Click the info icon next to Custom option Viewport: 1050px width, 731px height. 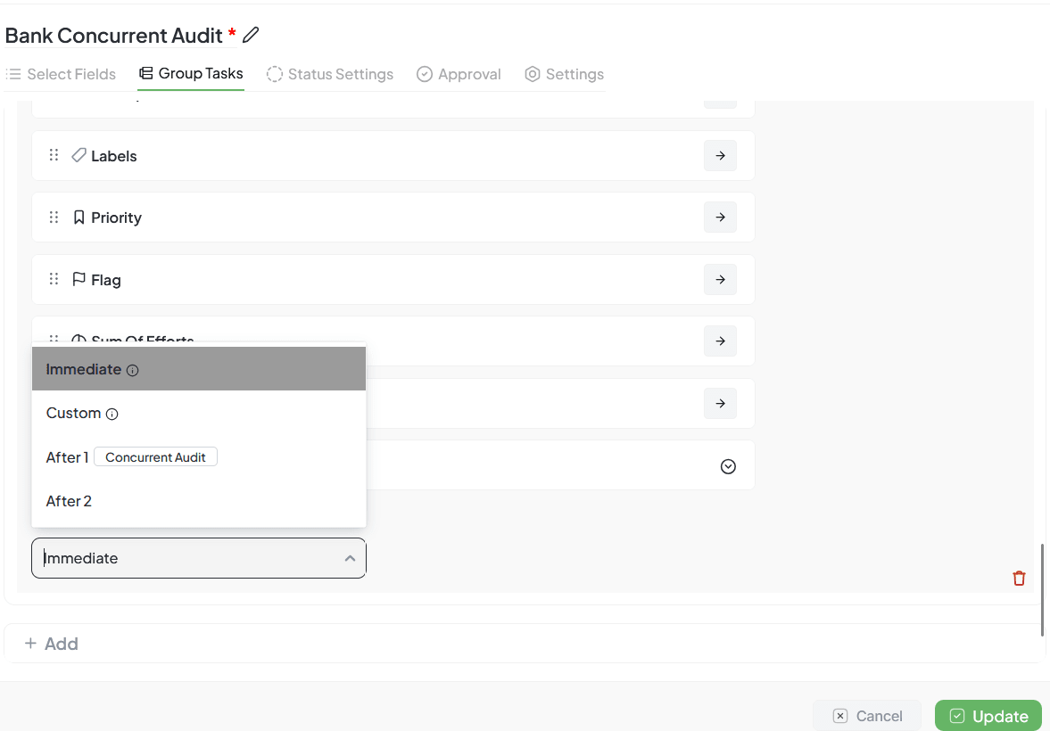point(112,414)
